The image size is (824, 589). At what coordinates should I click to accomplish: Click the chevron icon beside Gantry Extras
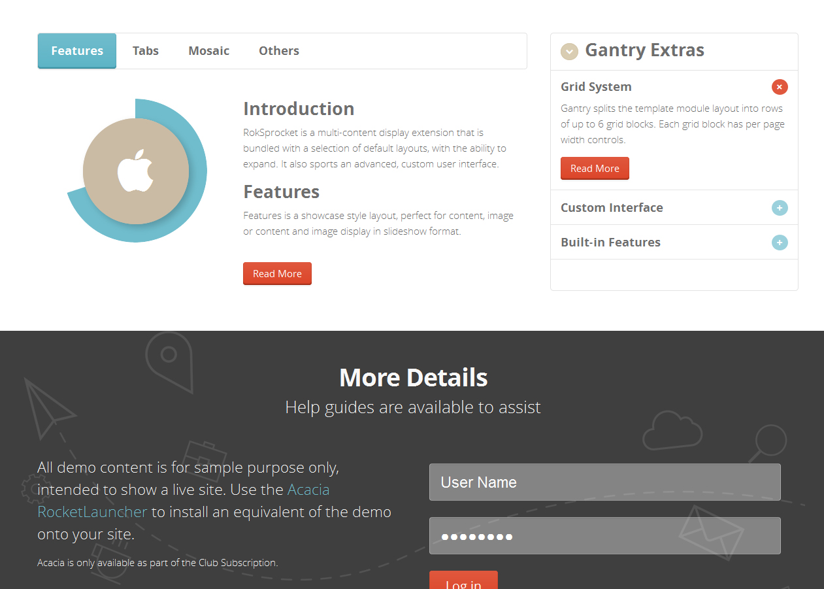(570, 52)
